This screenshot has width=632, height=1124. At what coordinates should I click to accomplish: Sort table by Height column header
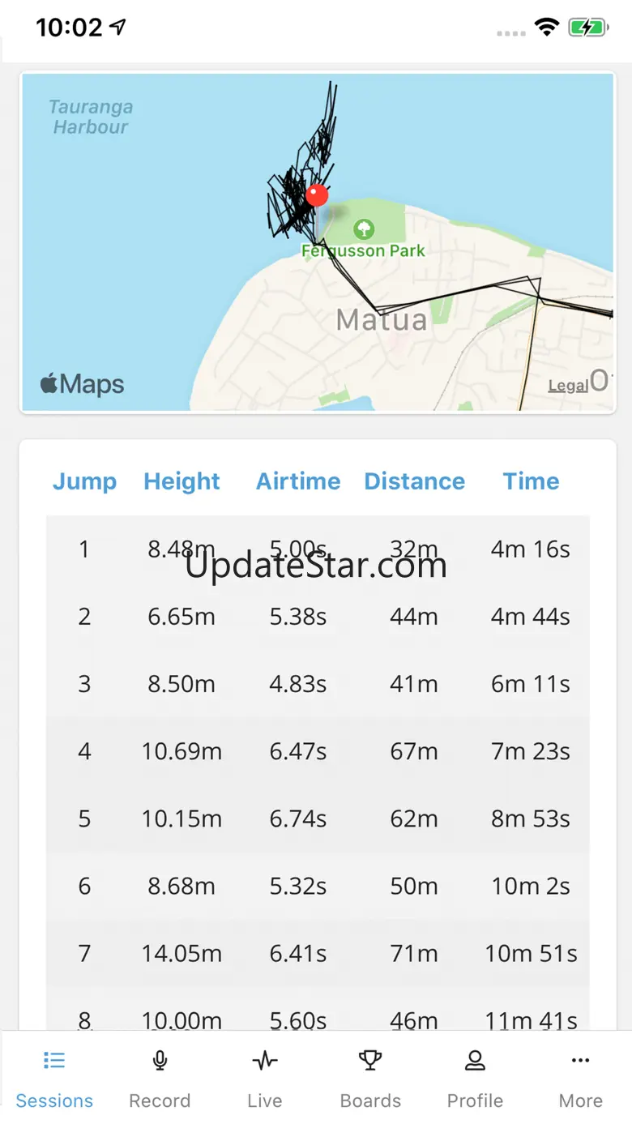tap(181, 481)
